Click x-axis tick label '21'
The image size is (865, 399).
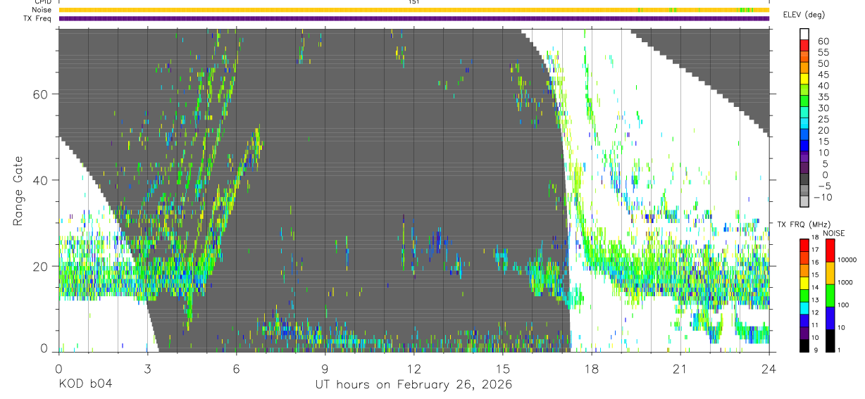point(680,369)
